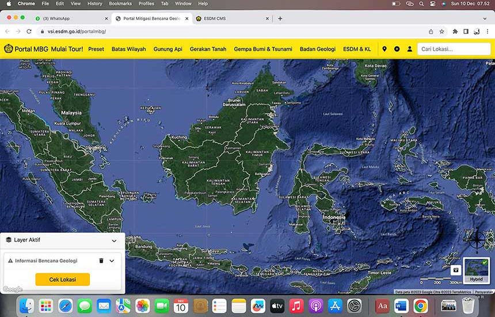Open the Profiles menu in menu bar
Screen dimensions: 495x317
point(146,4)
